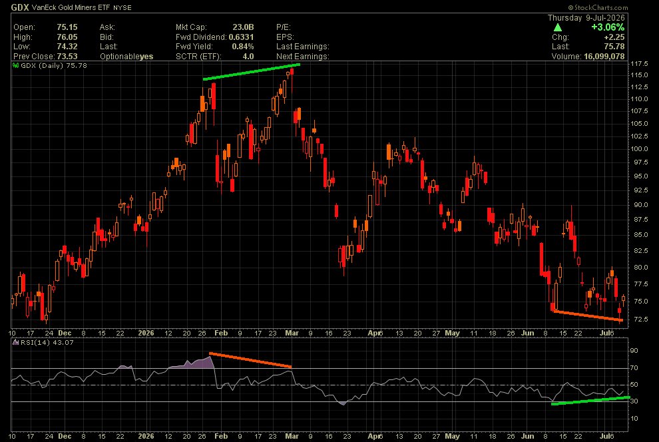This screenshot has width=659, height=442.
Task: Click the High value 76.05
Action: point(67,37)
